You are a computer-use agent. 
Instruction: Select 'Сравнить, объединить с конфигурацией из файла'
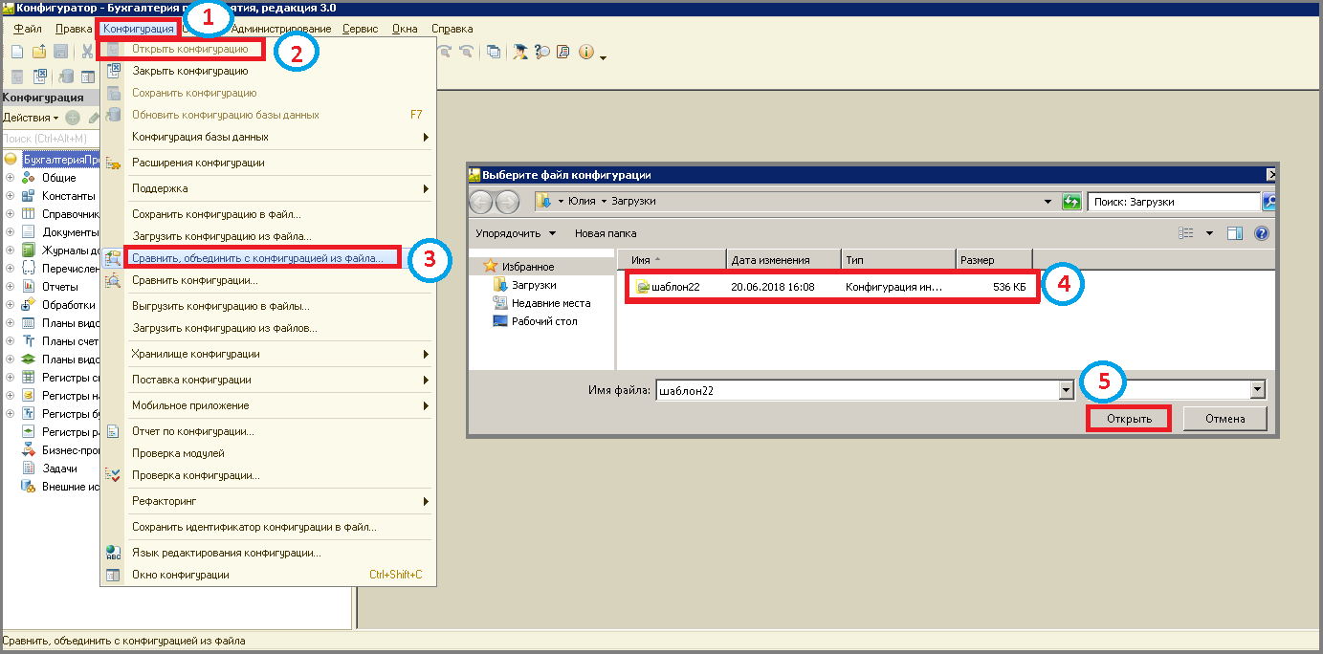(256, 258)
